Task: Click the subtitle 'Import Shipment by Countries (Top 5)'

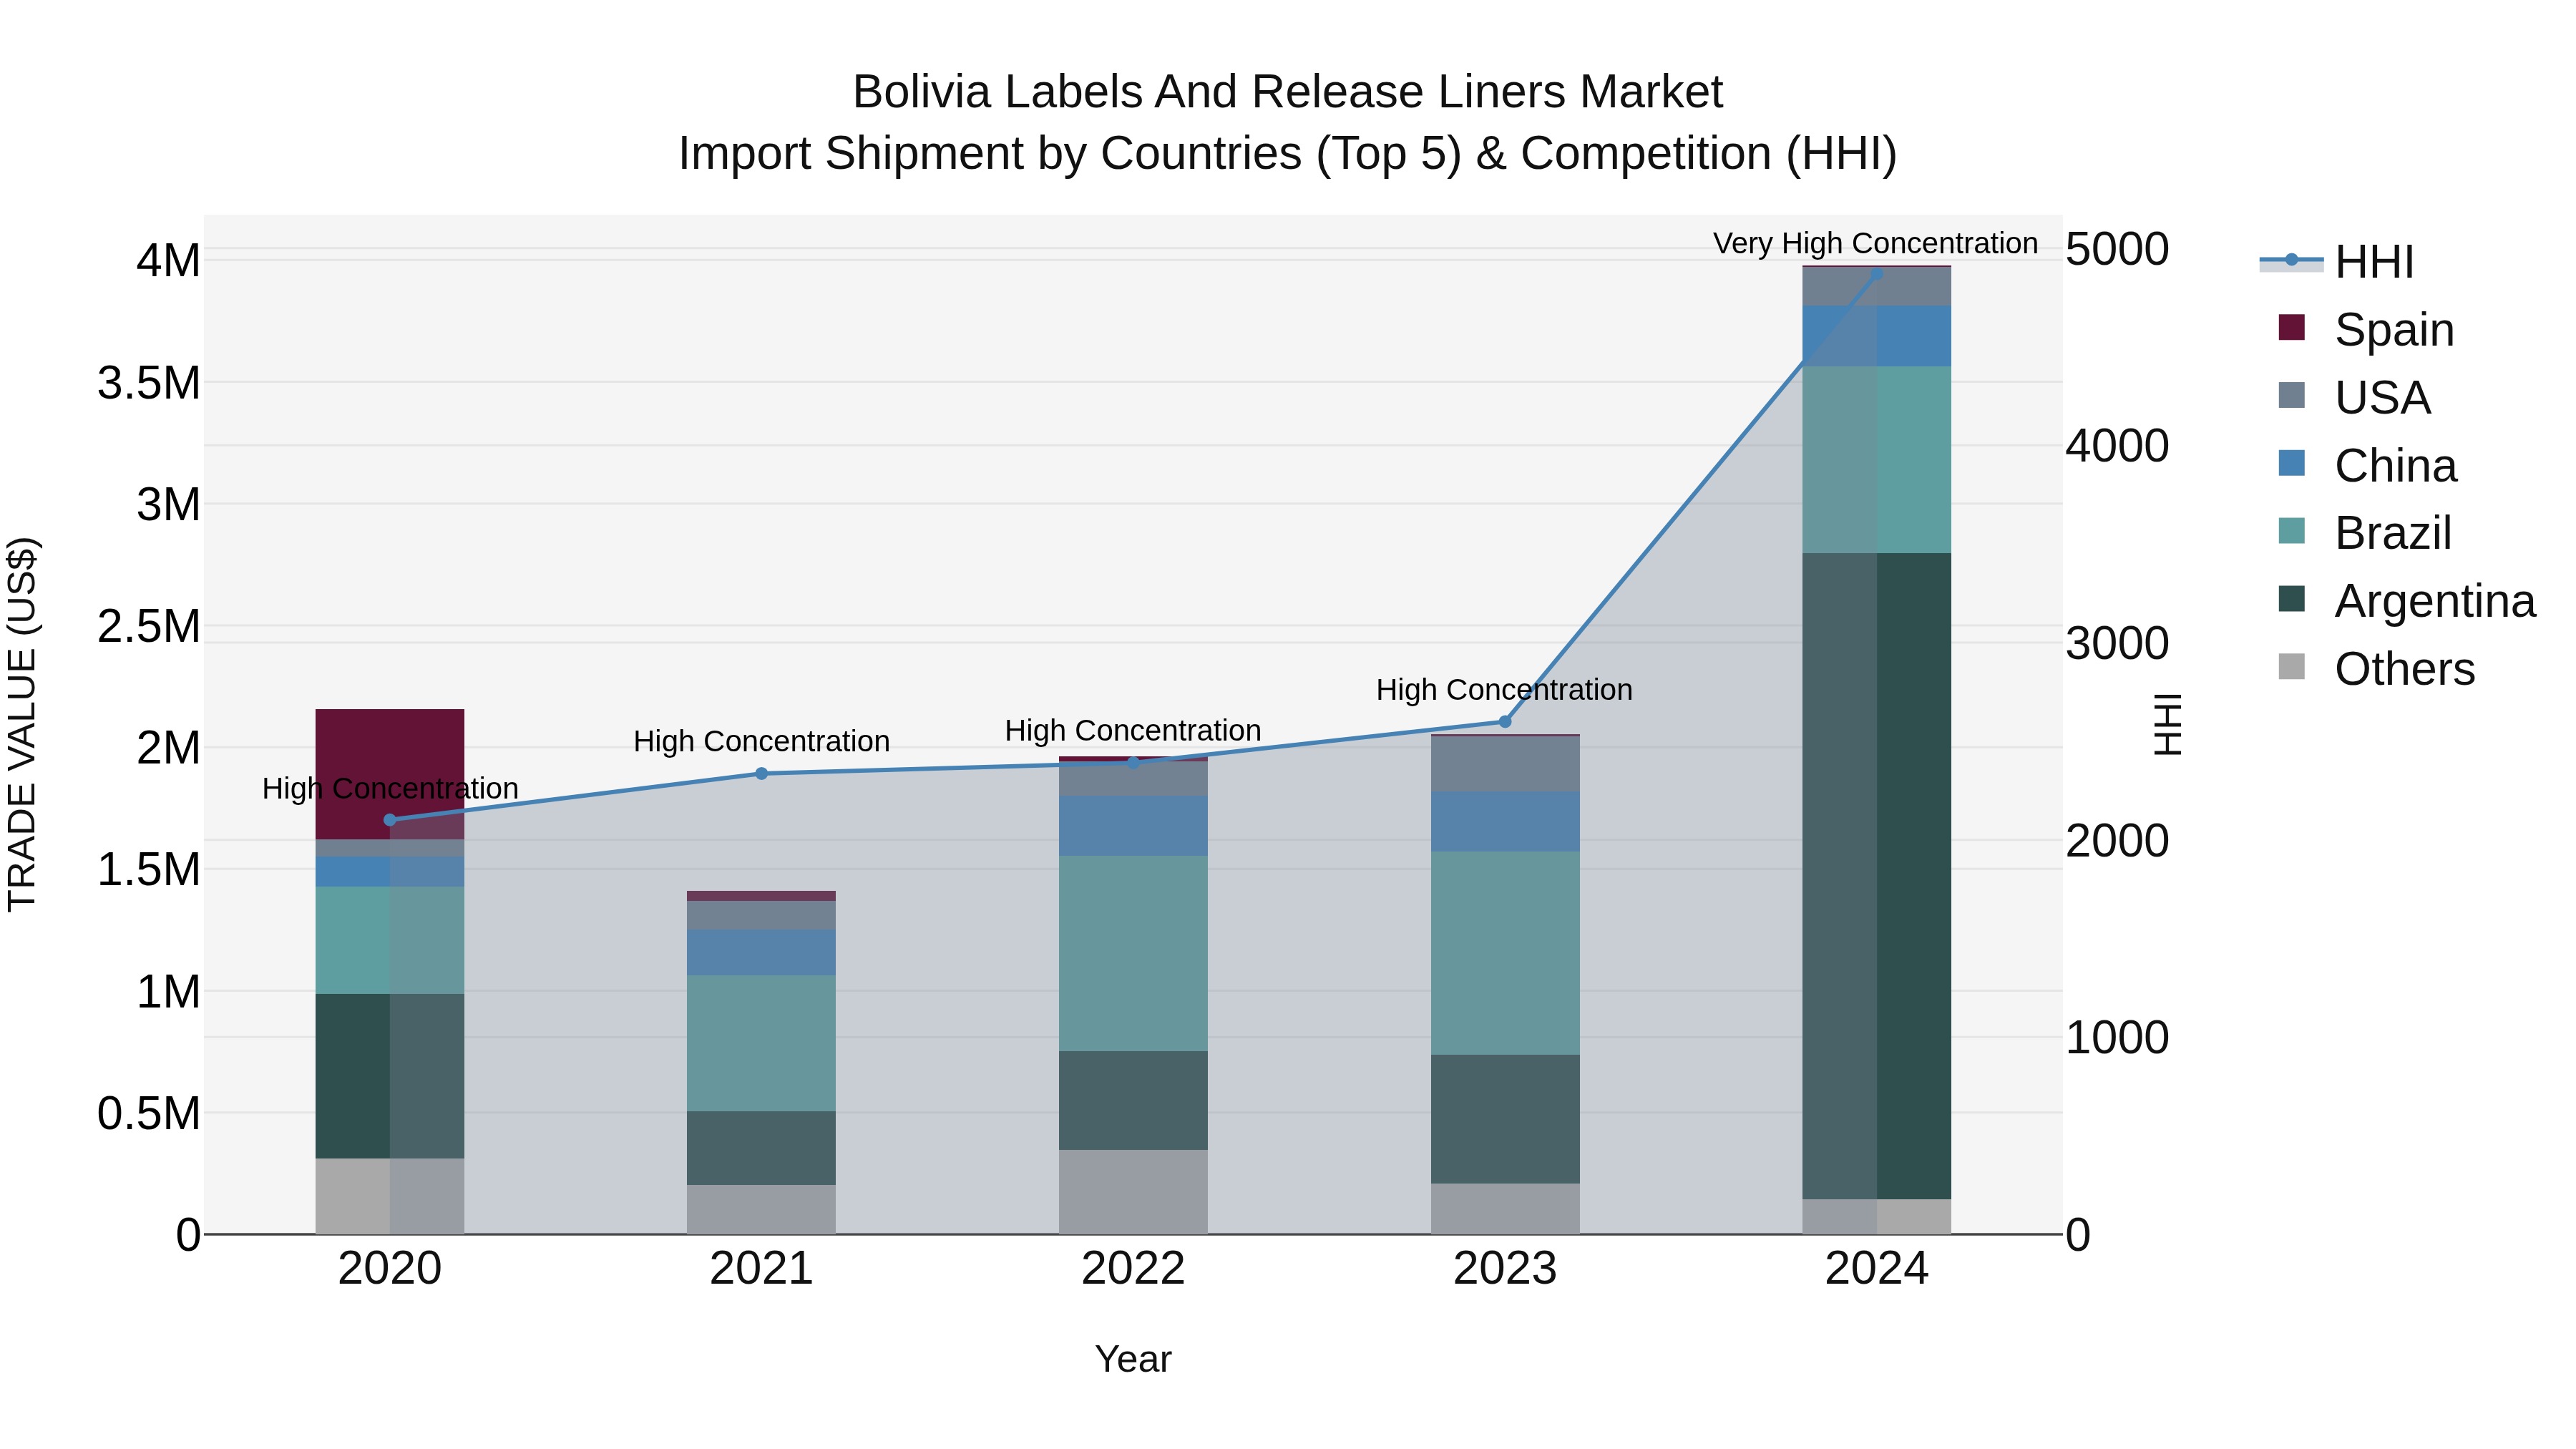Action: 1069,154
